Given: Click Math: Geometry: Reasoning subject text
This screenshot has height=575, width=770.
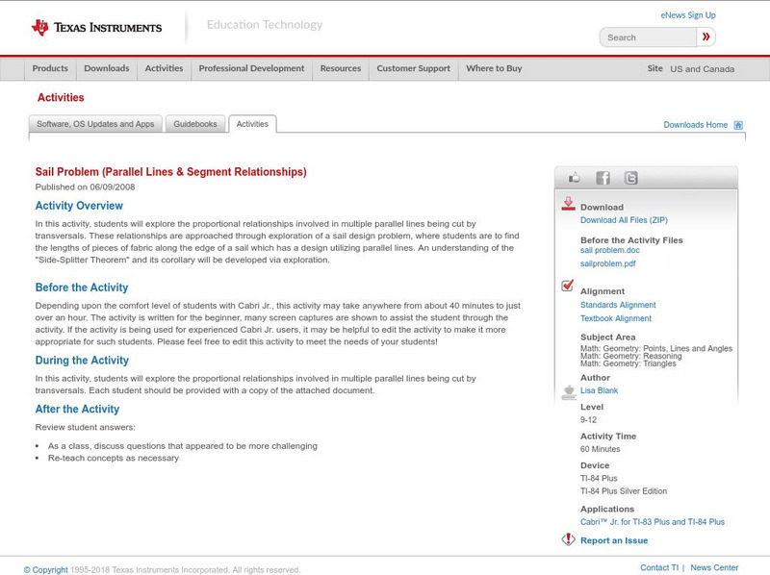Looking at the screenshot, I should pyautogui.click(x=631, y=356).
